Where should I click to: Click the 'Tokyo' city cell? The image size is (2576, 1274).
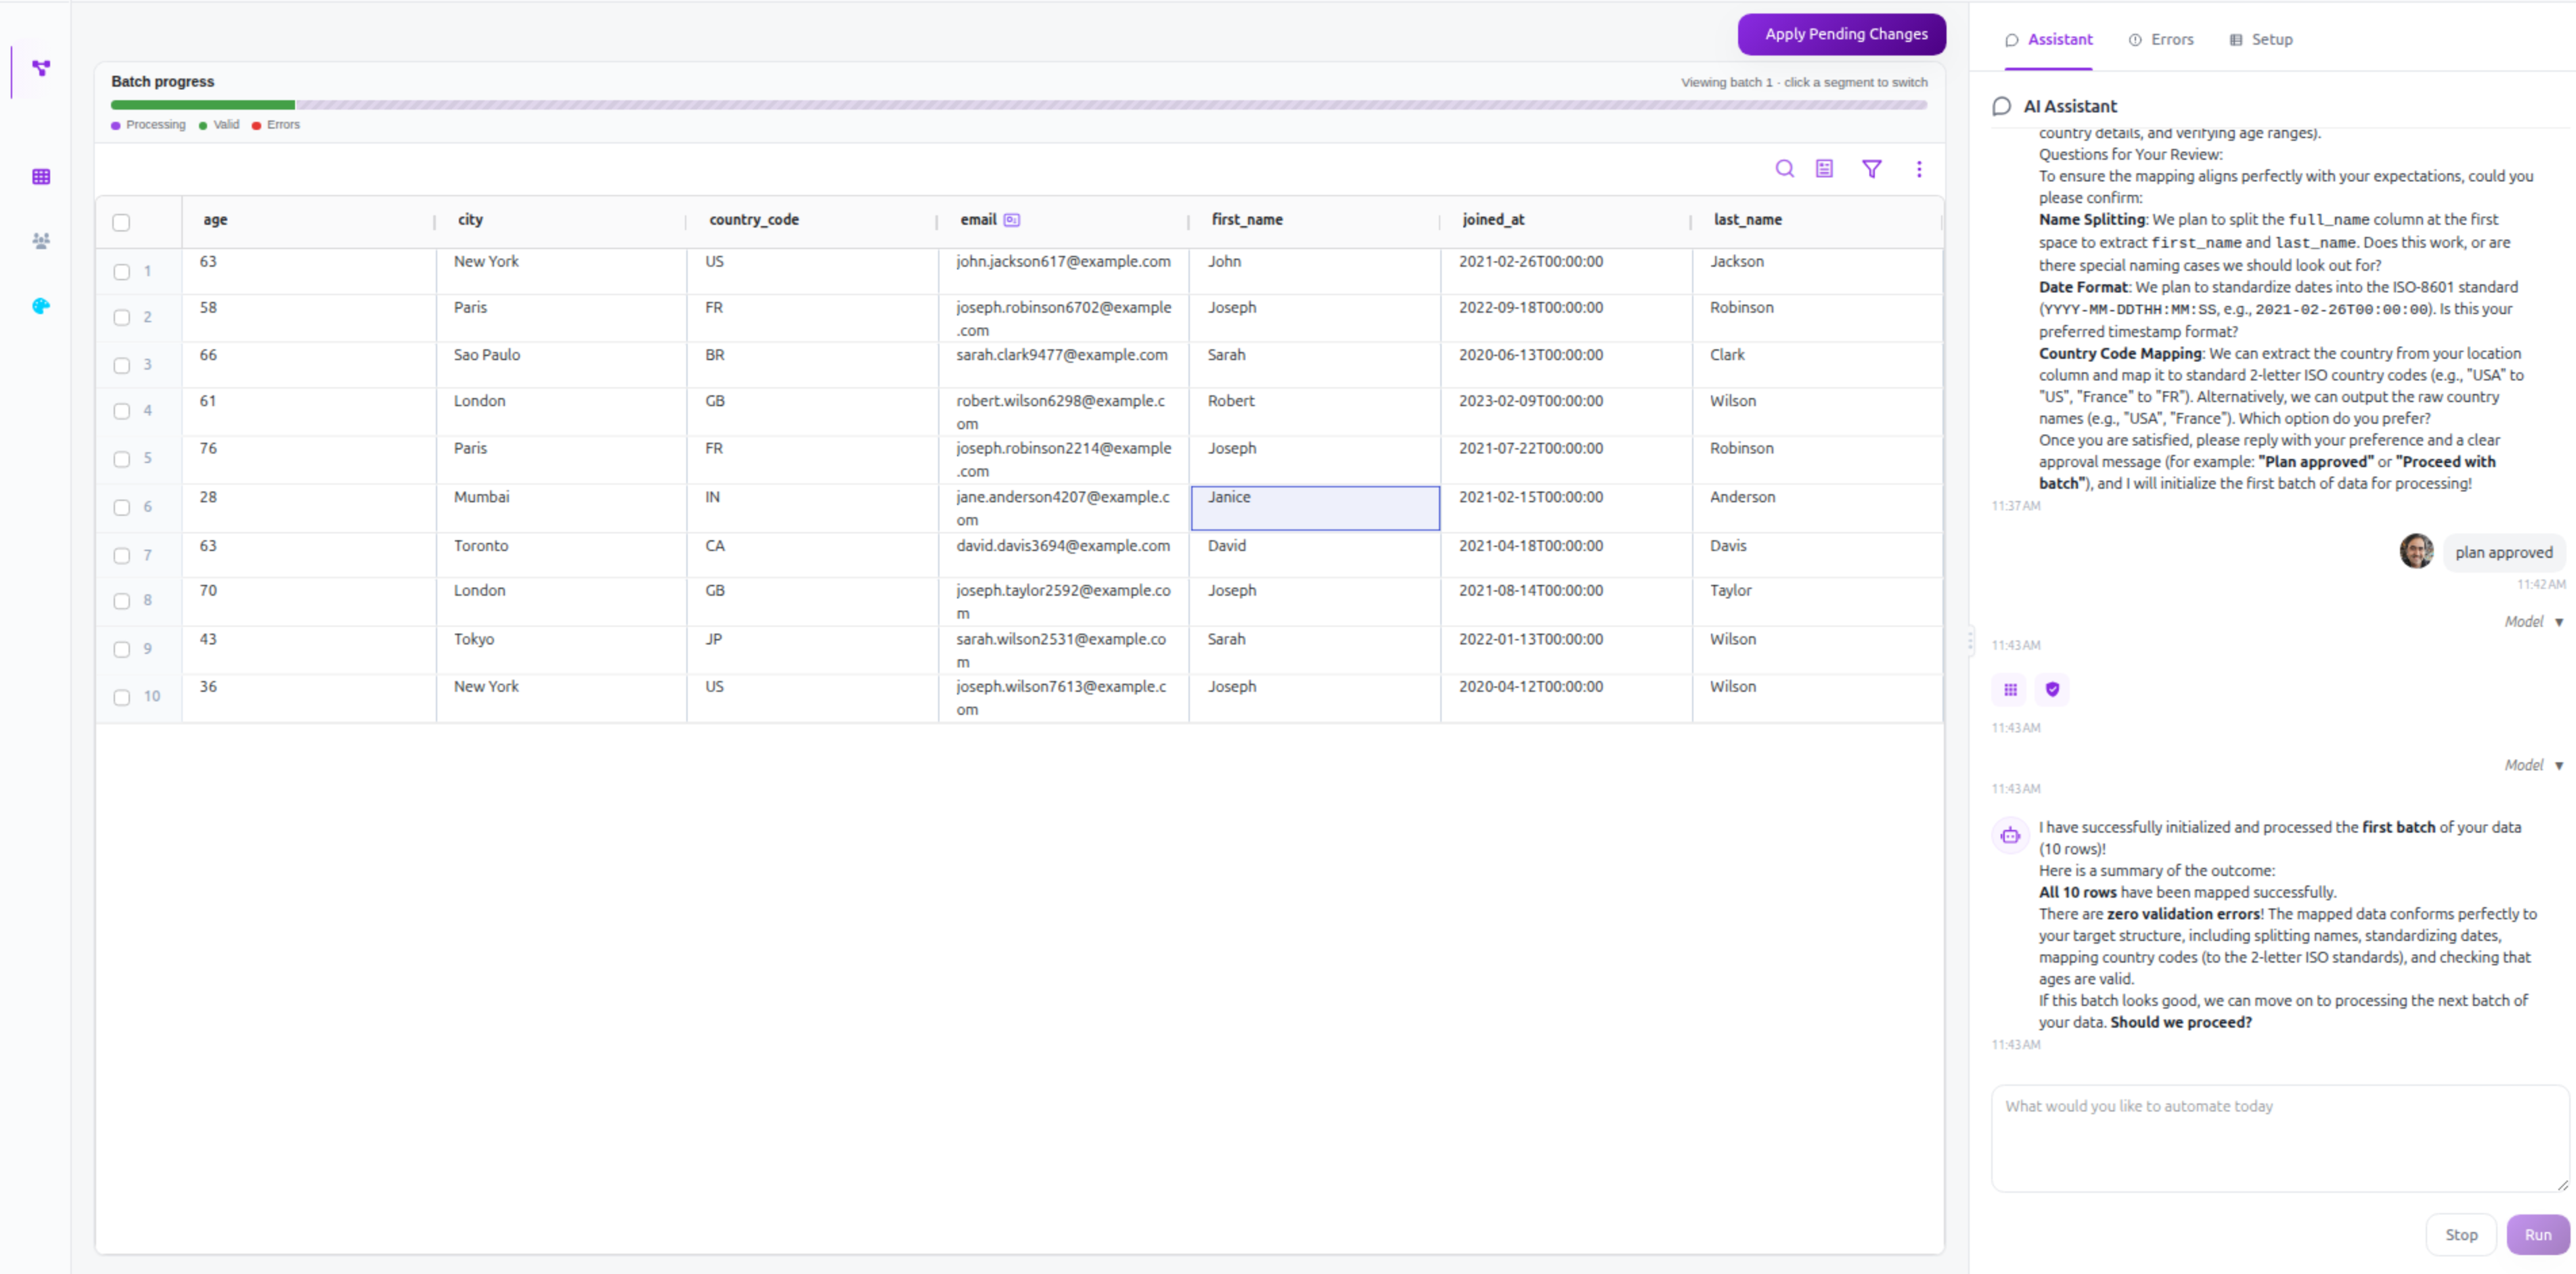pyautogui.click(x=561, y=650)
